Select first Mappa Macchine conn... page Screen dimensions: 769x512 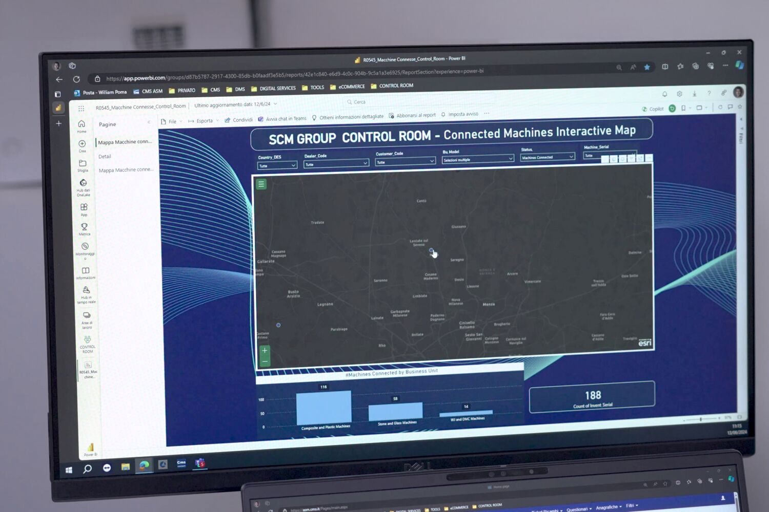click(125, 142)
